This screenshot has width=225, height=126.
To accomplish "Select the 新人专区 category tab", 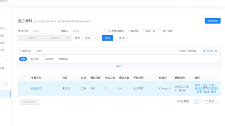I will [x=35, y=59].
